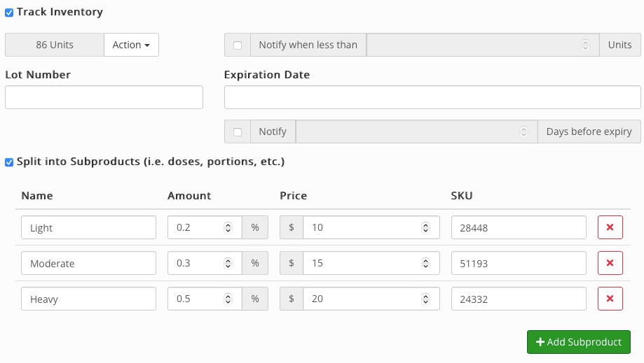Edit the Light subproduct name field

click(x=89, y=227)
